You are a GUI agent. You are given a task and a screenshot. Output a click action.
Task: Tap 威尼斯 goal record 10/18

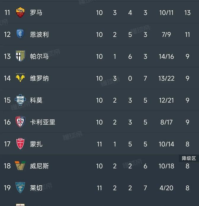tap(166, 166)
